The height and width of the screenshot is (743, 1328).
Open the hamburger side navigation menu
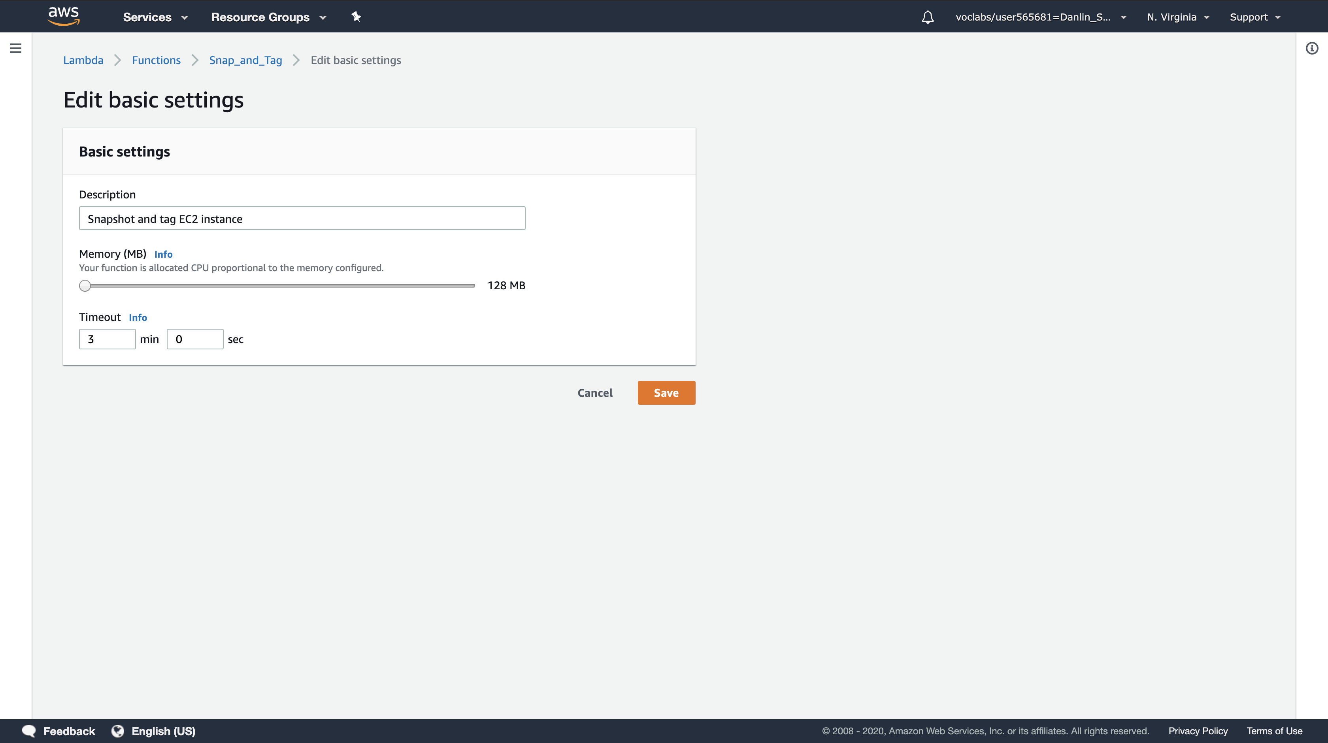(16, 49)
